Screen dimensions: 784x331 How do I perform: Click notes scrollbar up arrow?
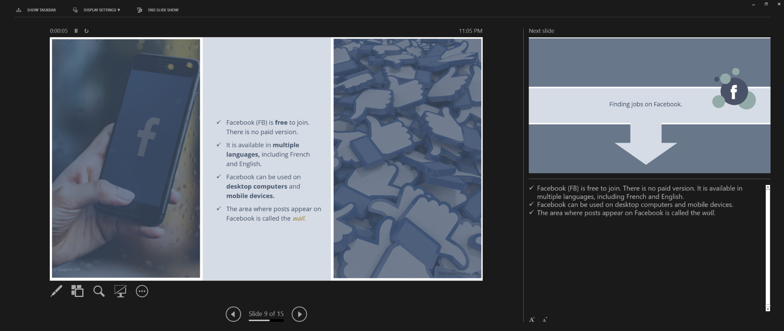(x=768, y=188)
